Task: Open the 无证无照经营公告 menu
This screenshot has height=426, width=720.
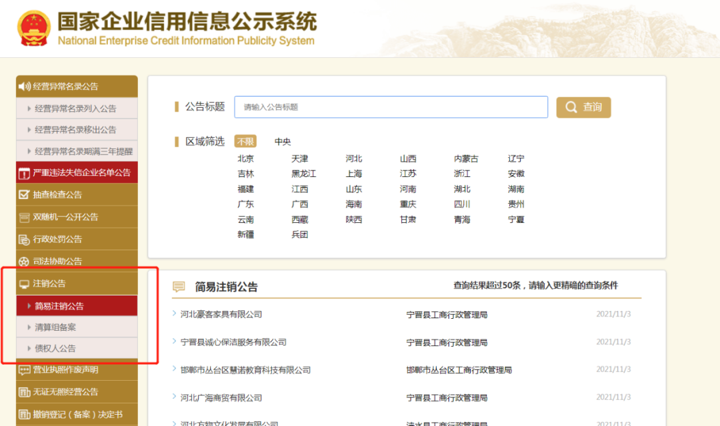Action: (77, 391)
